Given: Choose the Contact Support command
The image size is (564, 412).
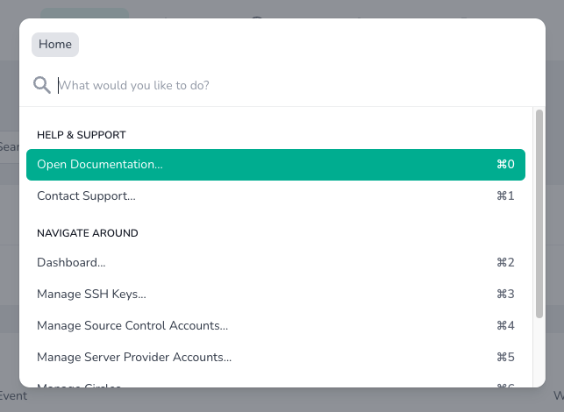Looking at the screenshot, I should [86, 196].
